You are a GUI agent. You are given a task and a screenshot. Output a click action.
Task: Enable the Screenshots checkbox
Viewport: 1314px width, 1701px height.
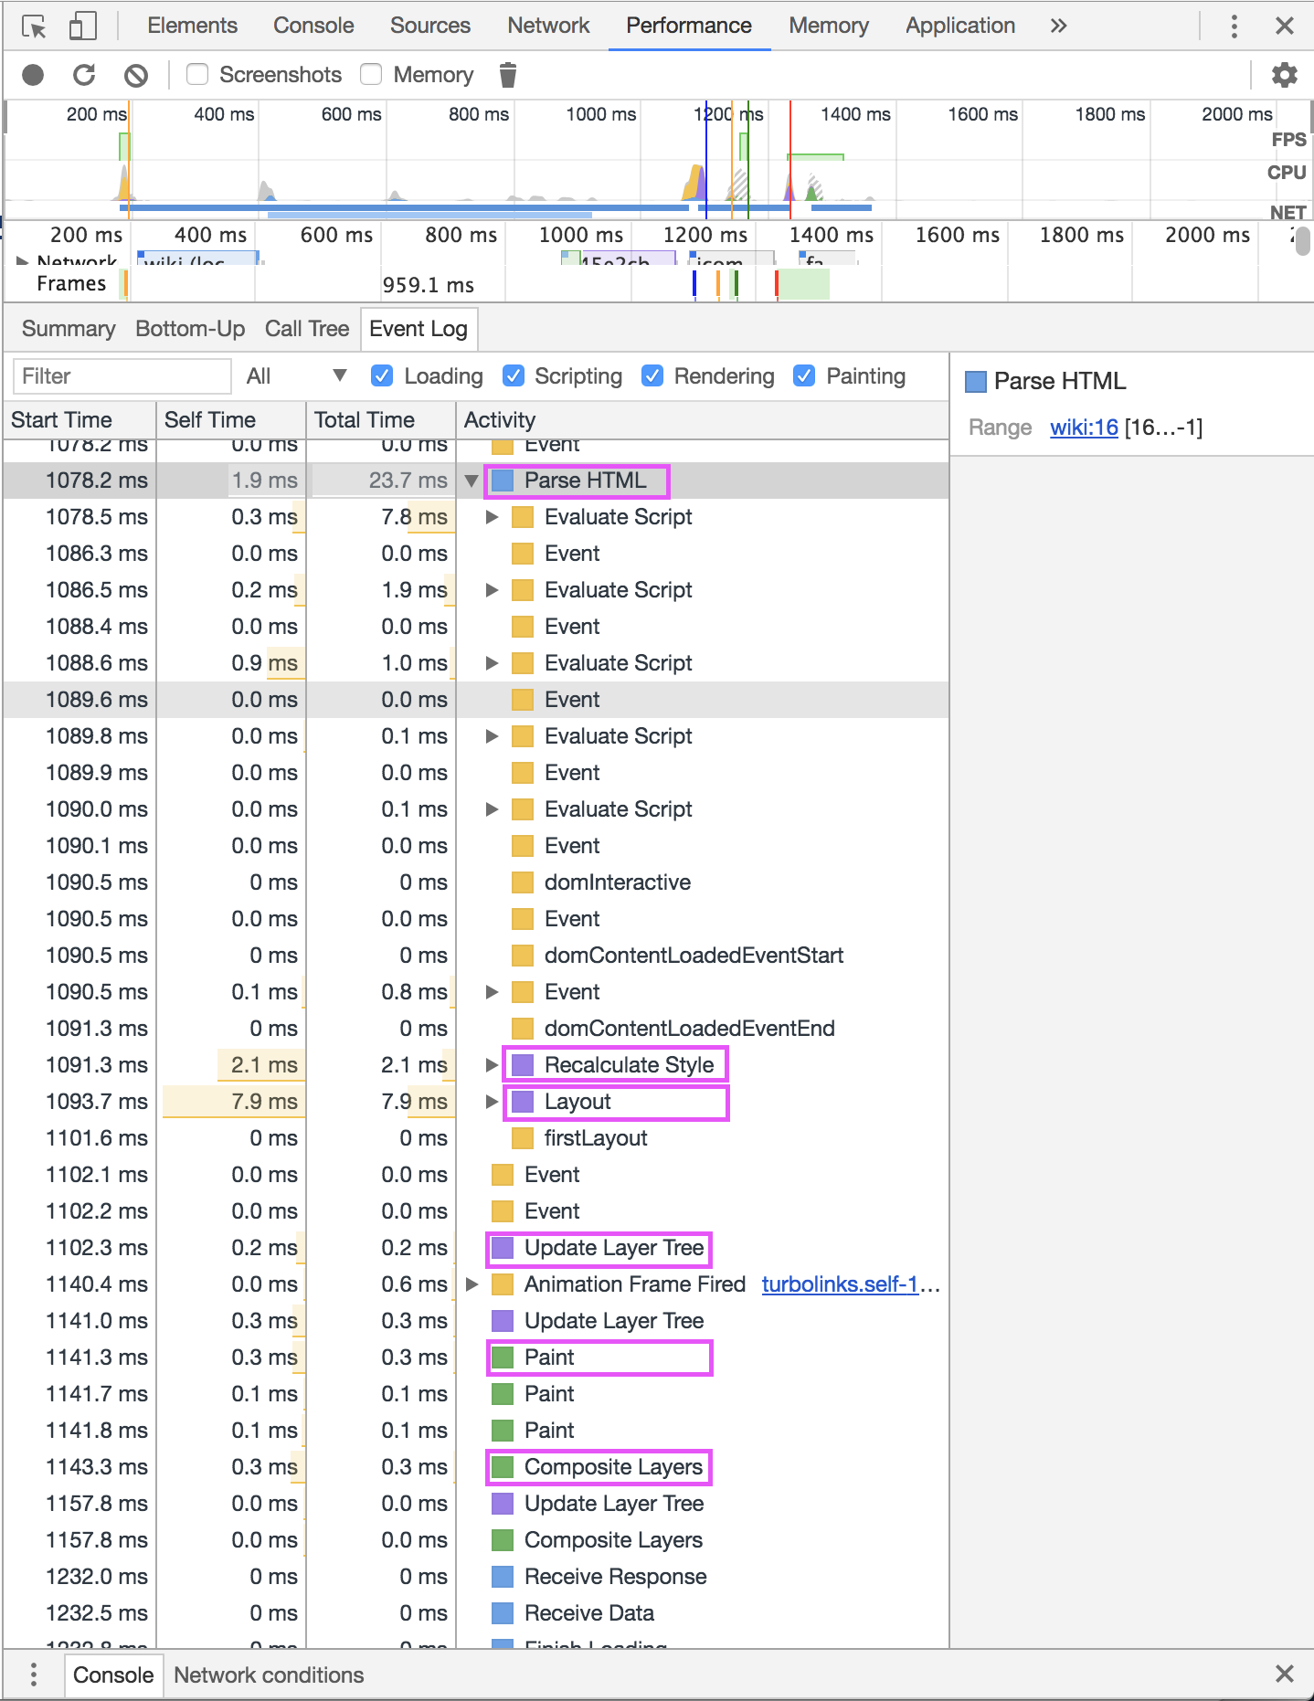click(197, 74)
